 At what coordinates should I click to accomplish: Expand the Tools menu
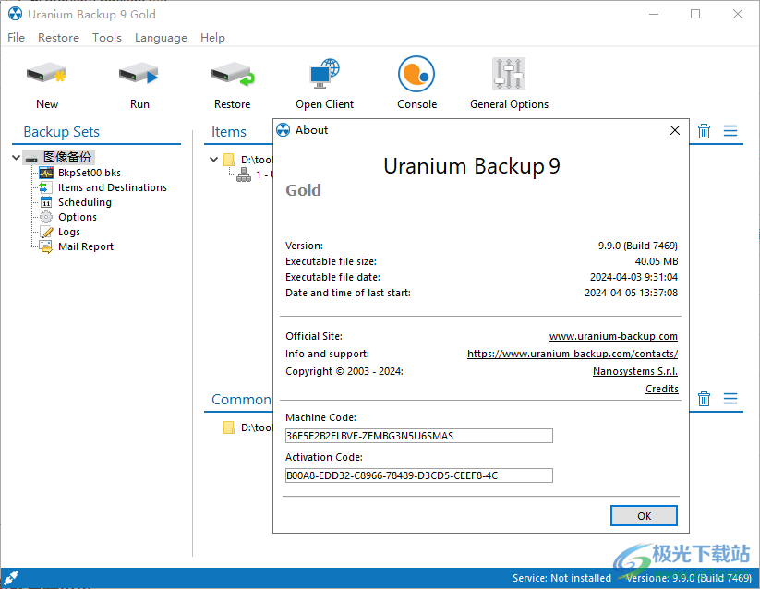pos(106,38)
